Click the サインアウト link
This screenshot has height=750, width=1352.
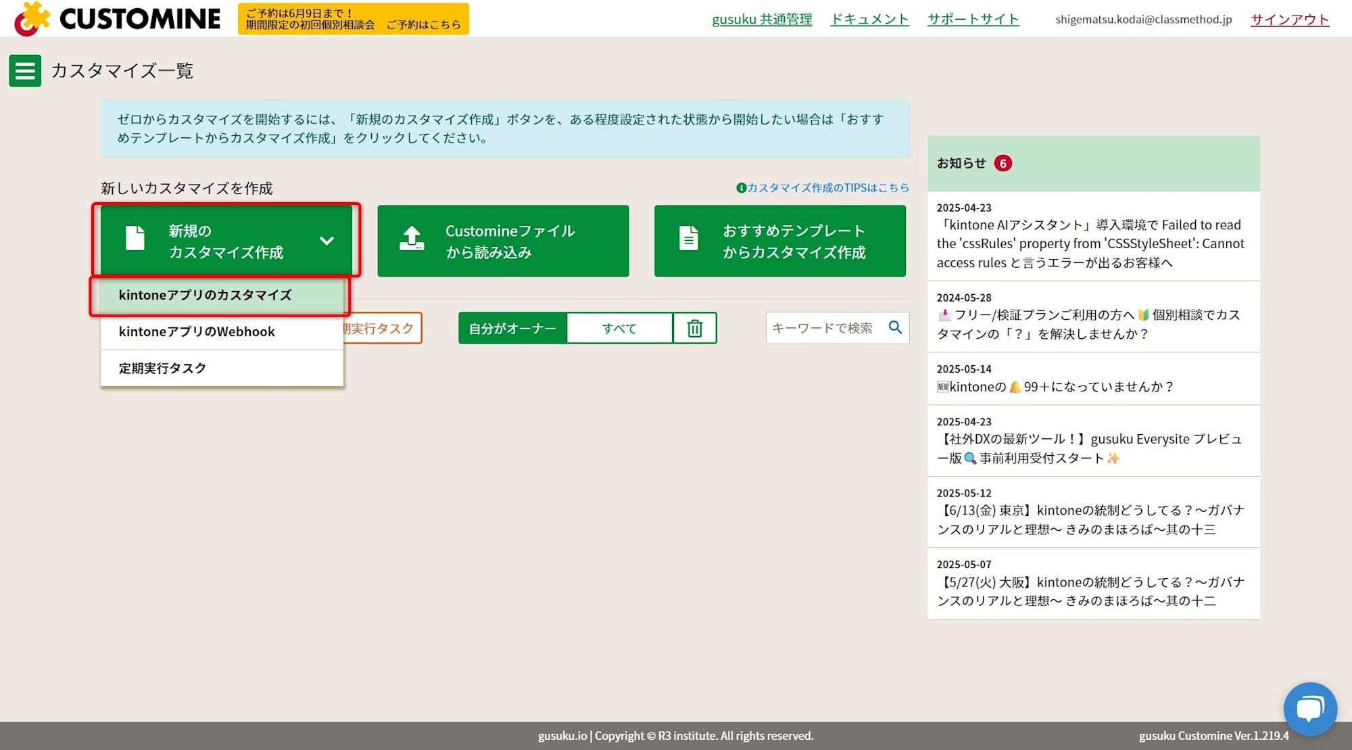point(1290,19)
